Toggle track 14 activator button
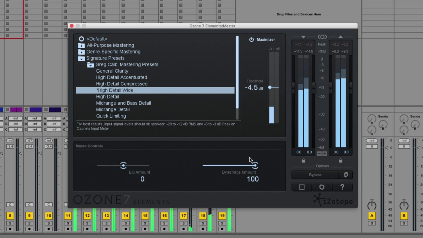Viewport: 423px width, 238px height. 126,216
